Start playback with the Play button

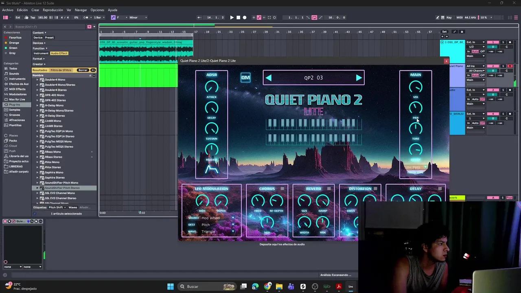[x=232, y=17]
